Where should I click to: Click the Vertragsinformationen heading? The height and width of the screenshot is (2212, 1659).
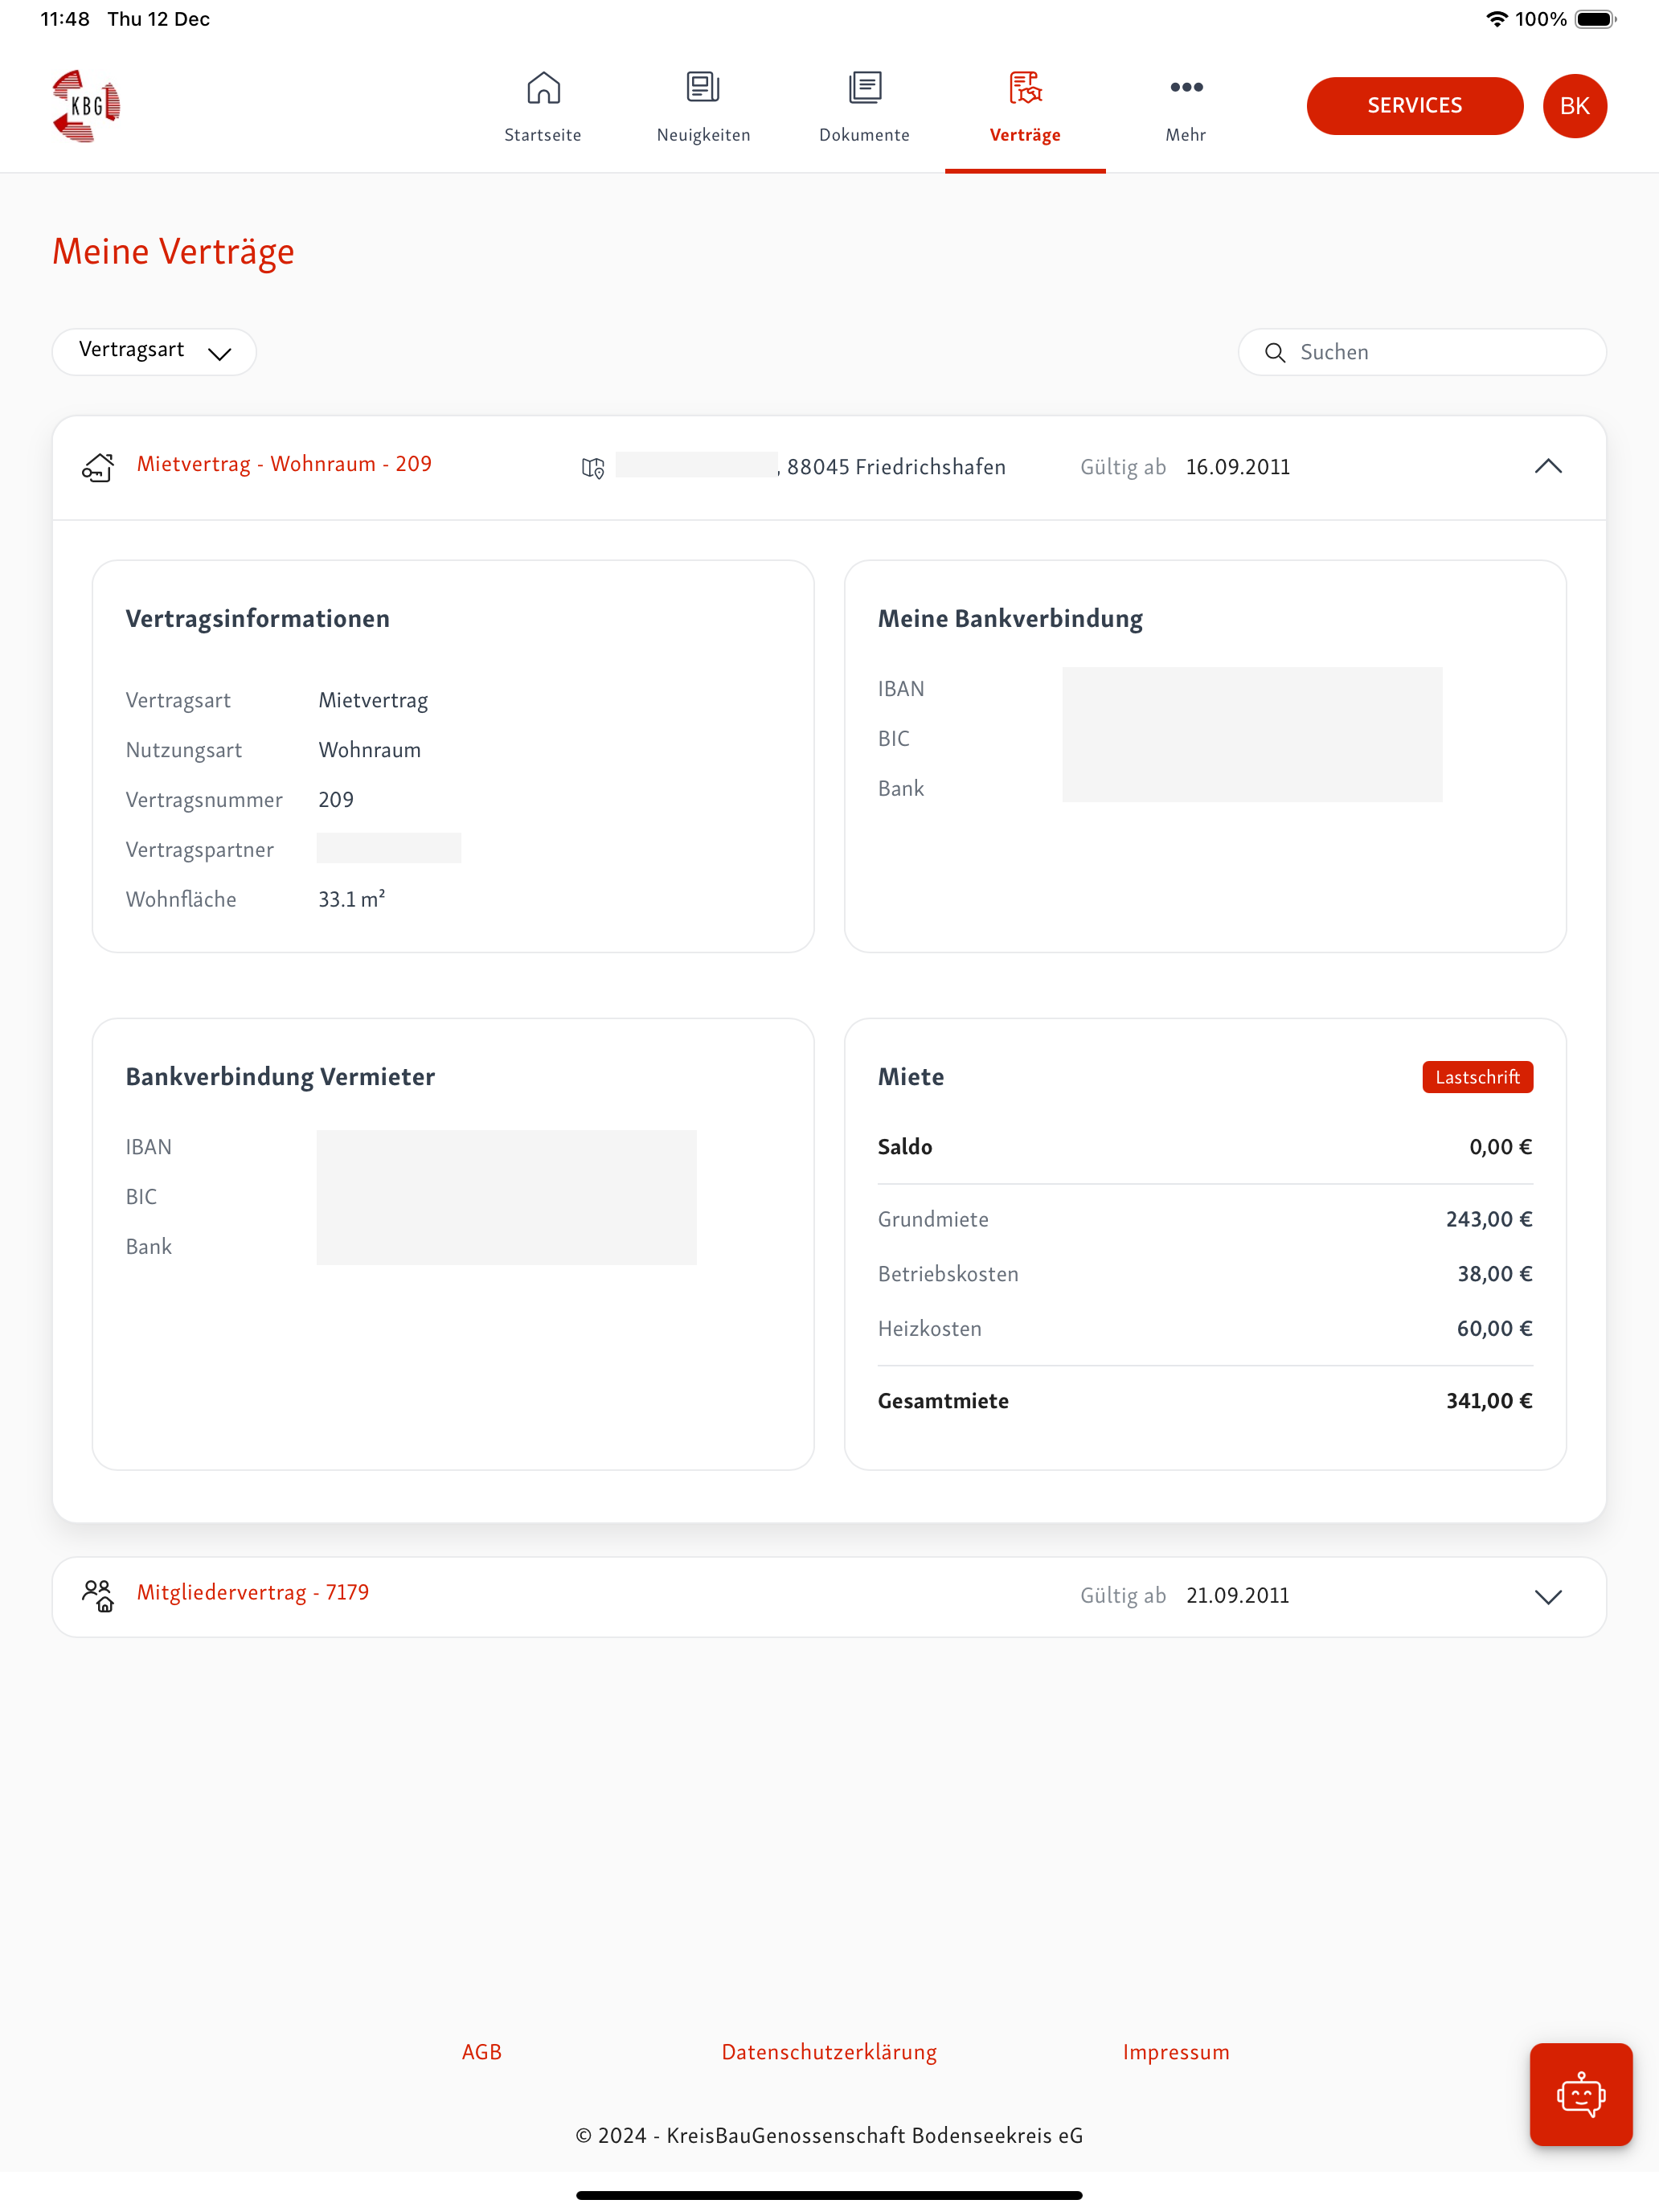click(x=258, y=619)
